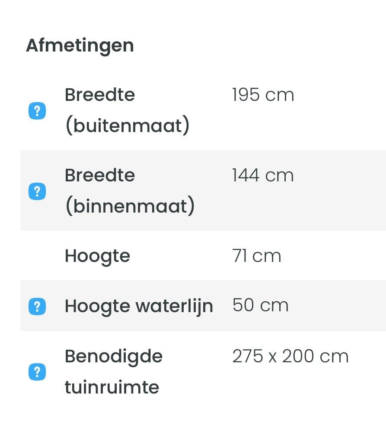Click the word tuinruimte
Viewport: 386px width, 442px height.
tap(112, 387)
